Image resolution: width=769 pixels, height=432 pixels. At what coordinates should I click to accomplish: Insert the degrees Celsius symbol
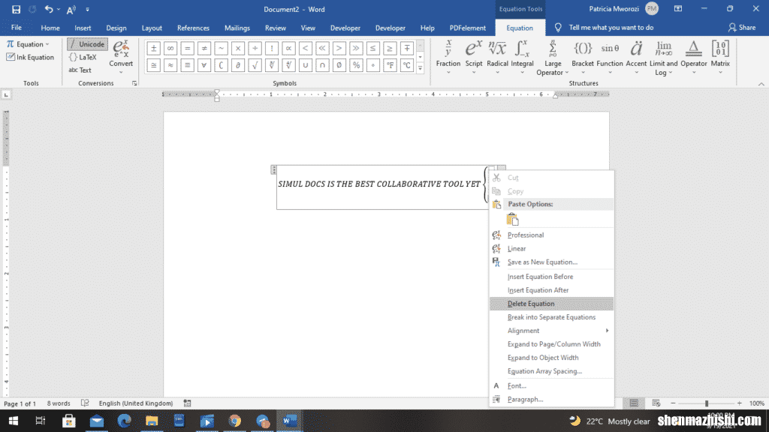tap(406, 64)
